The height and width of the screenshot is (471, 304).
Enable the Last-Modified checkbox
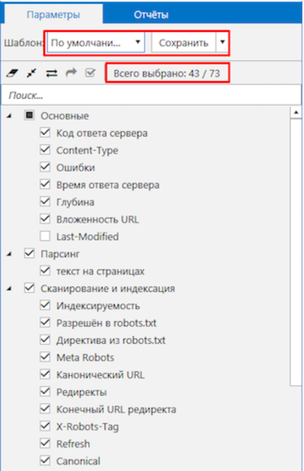pos(45,237)
